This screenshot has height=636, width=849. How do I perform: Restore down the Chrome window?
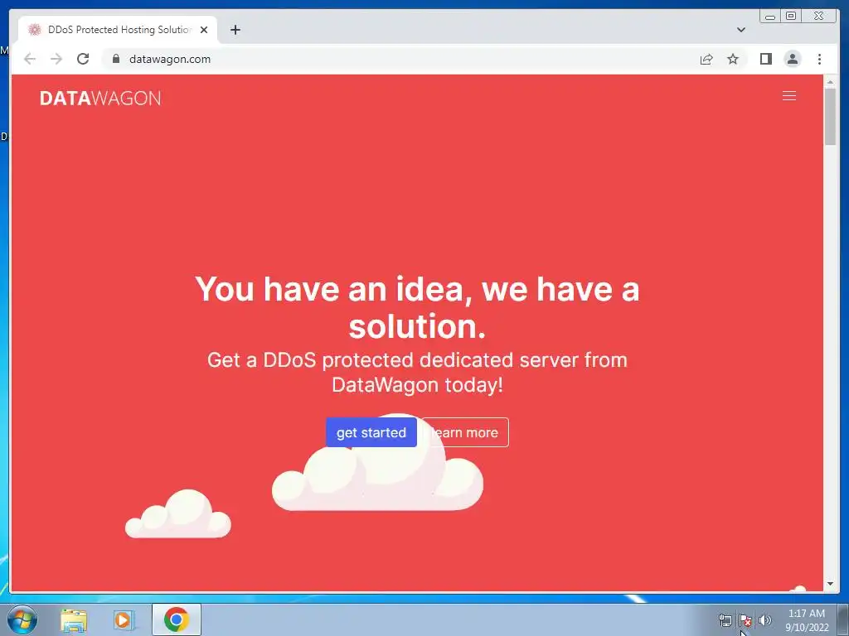tap(791, 17)
